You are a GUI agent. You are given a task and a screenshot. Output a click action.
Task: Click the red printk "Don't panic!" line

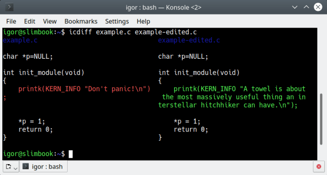tap(84, 89)
